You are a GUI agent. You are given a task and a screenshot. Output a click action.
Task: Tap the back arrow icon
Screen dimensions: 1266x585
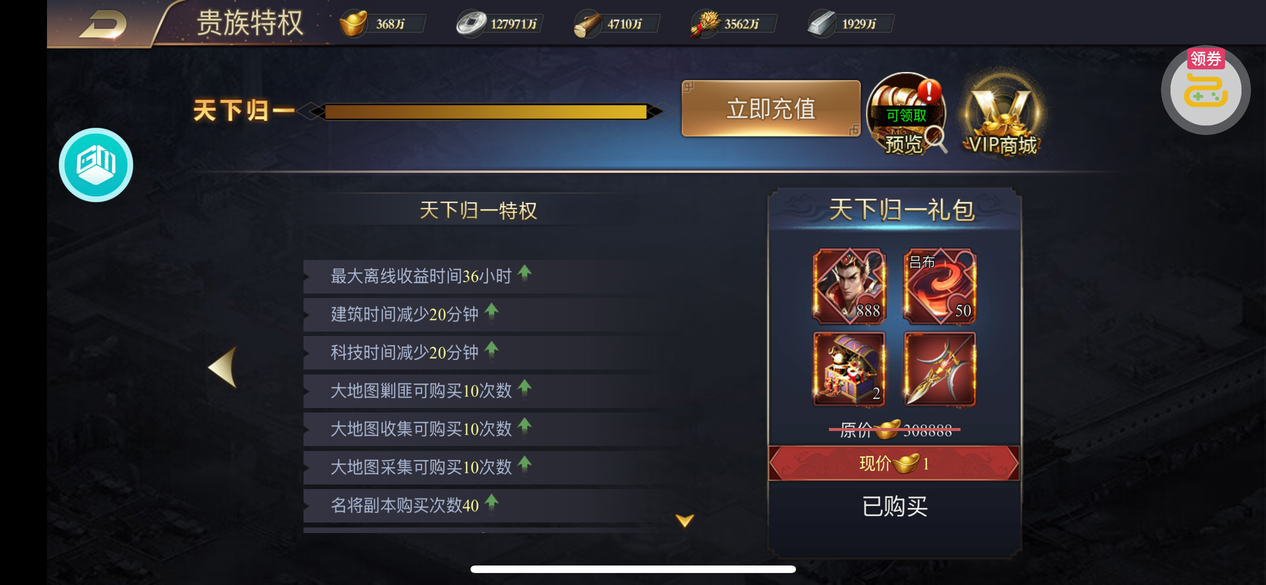point(102,23)
